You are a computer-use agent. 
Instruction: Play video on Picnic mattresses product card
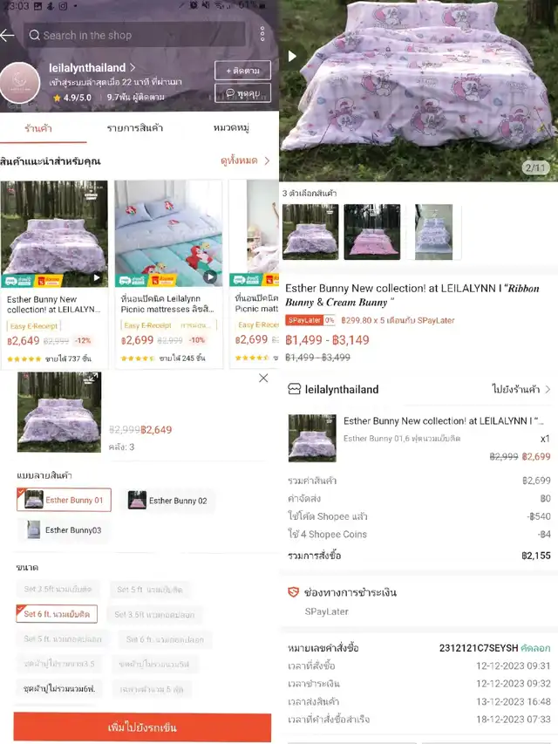pos(210,277)
